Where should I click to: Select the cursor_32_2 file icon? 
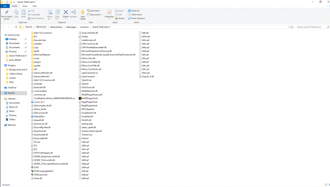click(32, 102)
